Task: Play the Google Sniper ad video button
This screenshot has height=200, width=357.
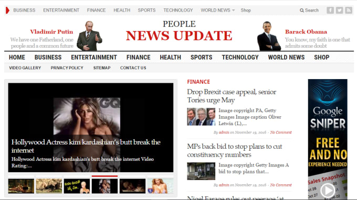Action: click(x=328, y=190)
